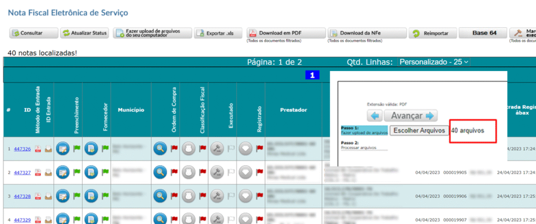536x224 pixels.
Task: Click the Preenchimento icon in row 1
Action: coord(63,149)
